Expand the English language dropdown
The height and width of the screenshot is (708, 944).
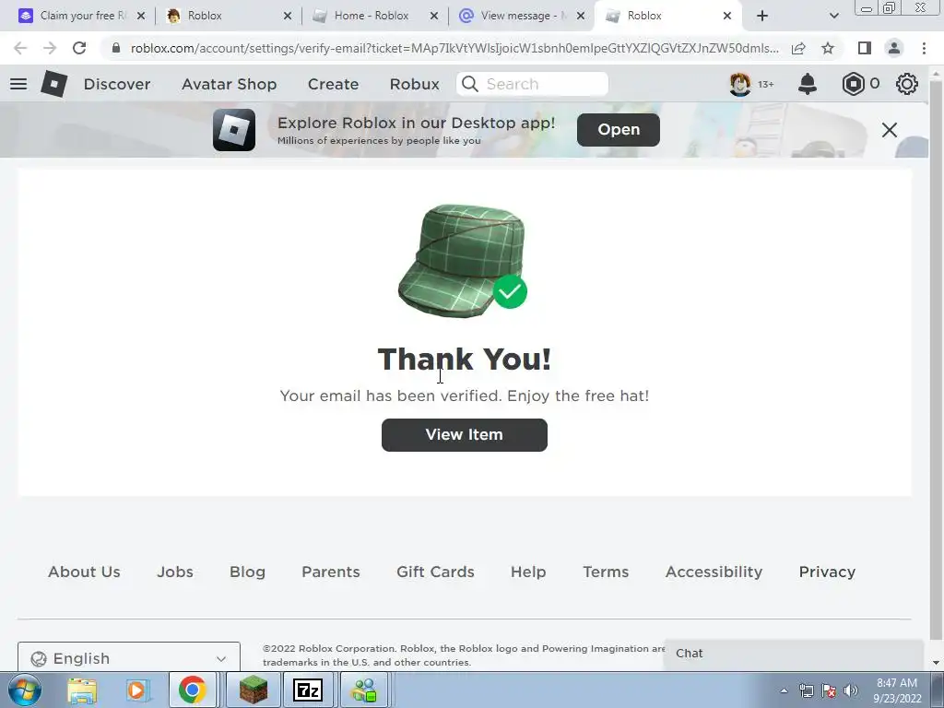point(129,657)
